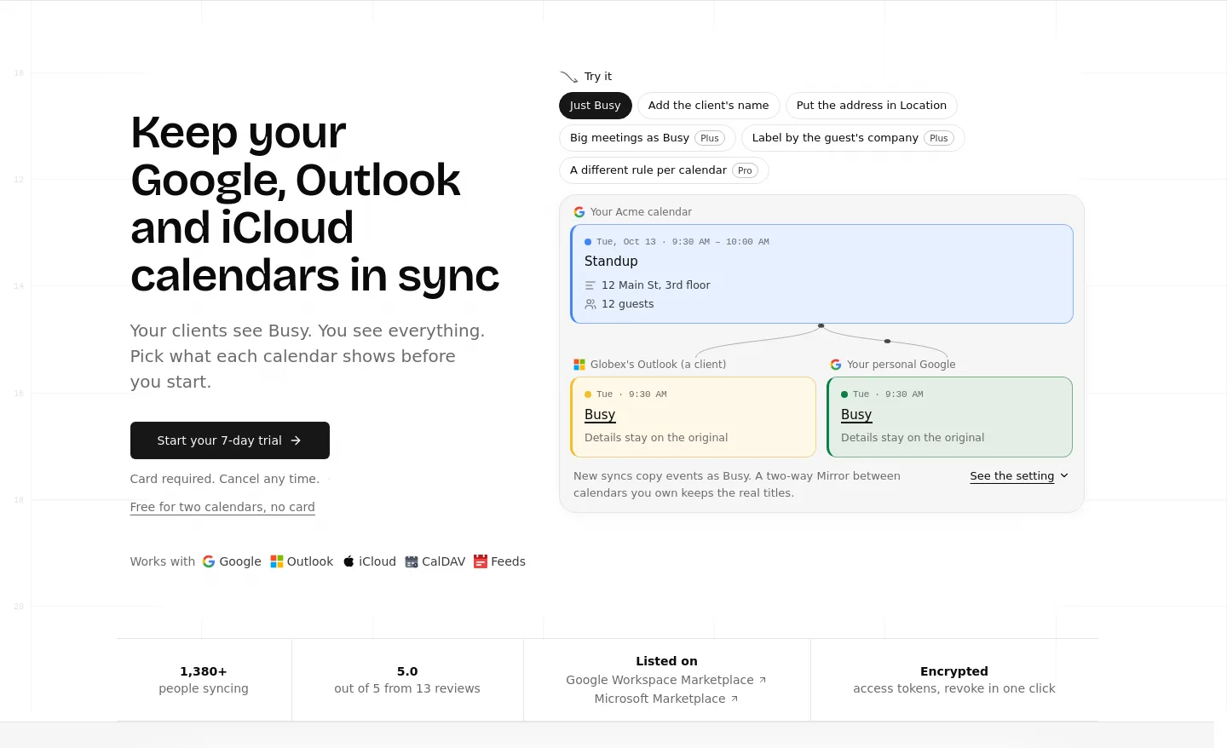Click '5.0' reviews rating stat
Image resolution: width=1227 pixels, height=748 pixels.
(x=407, y=671)
